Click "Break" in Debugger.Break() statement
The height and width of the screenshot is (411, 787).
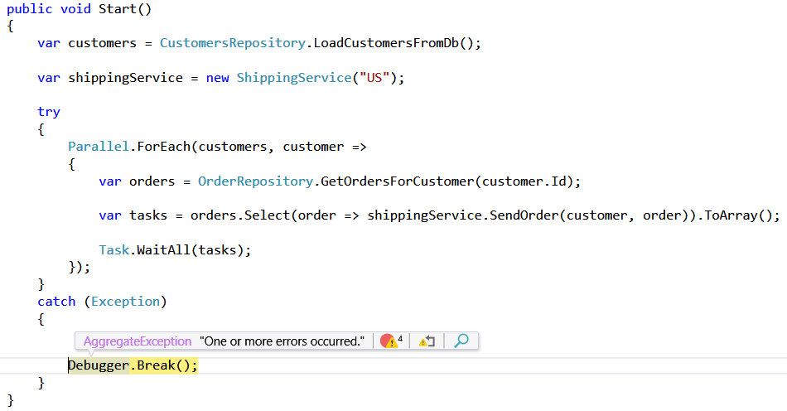156,365
